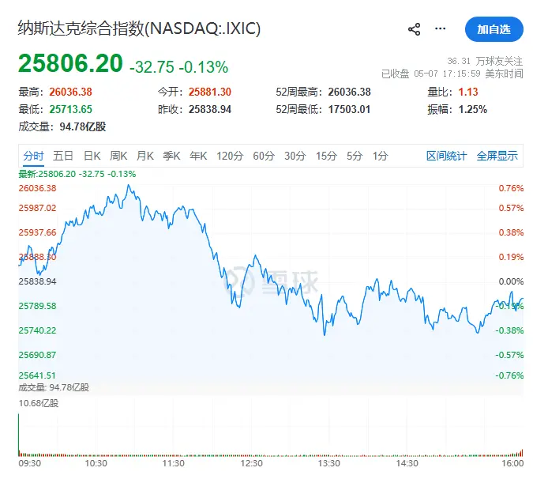Click the 成交量 94.78亿股 header stat
Screen dimensions: 533x479
click(x=62, y=126)
